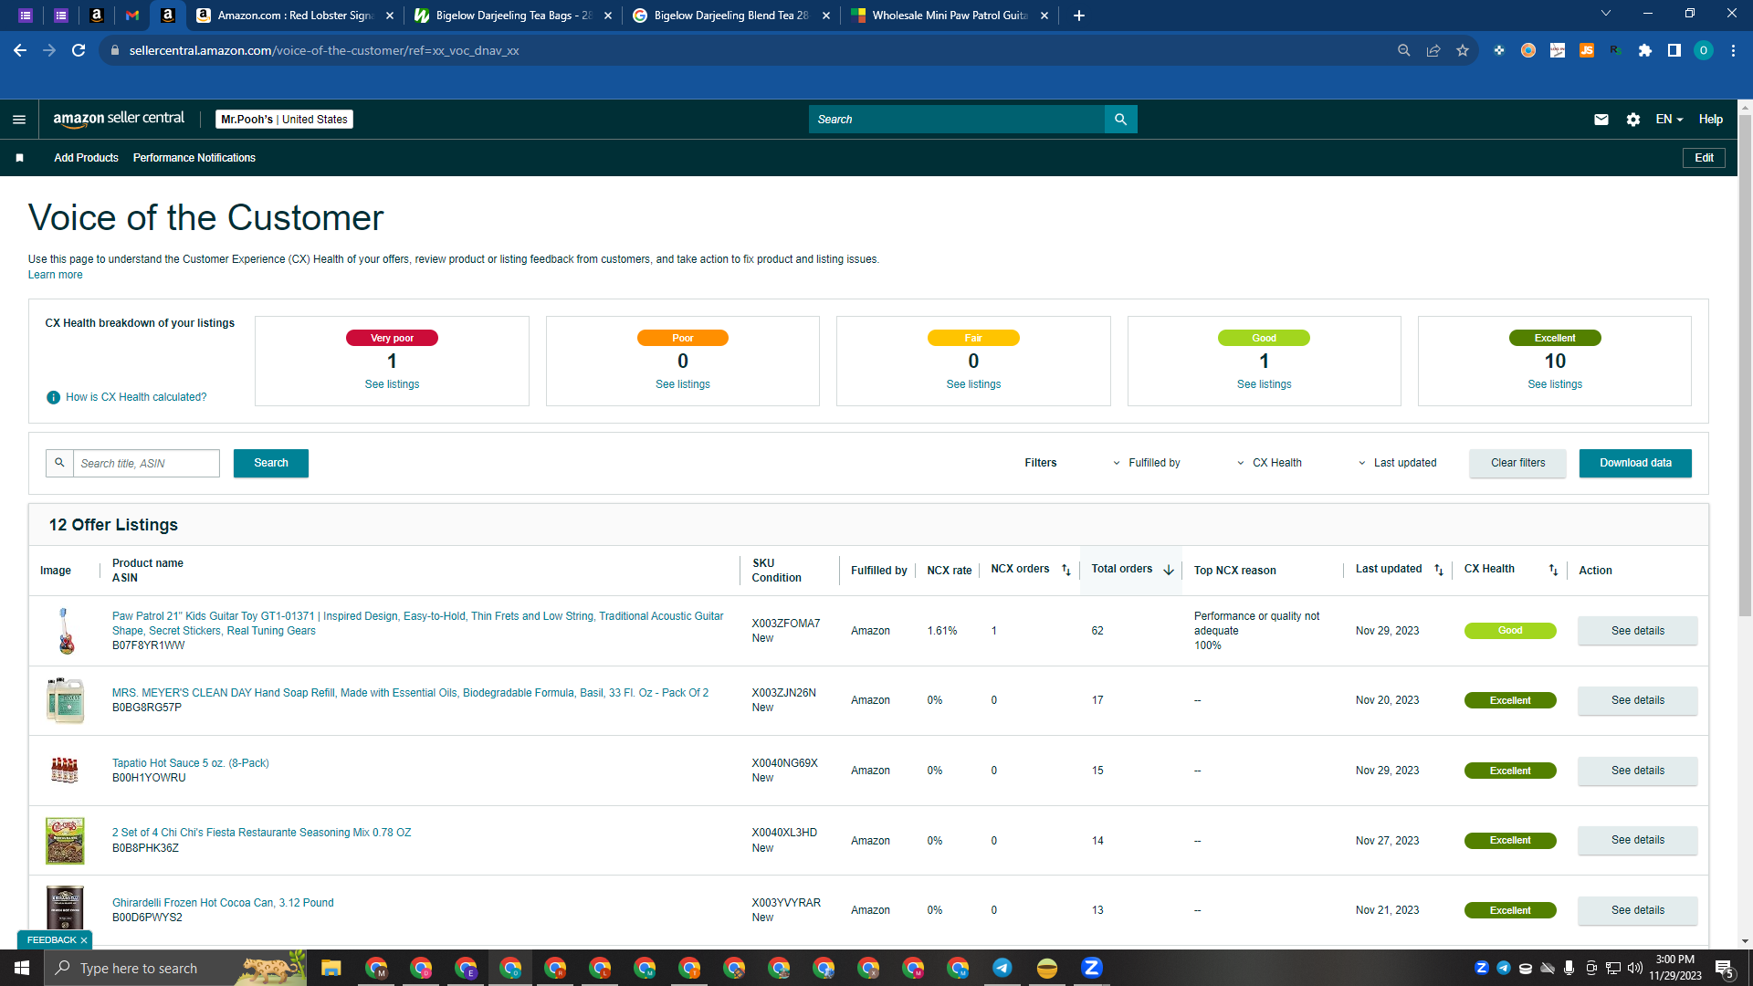The height and width of the screenshot is (986, 1753).
Task: Click the teal Search listings button
Action: 271,463
